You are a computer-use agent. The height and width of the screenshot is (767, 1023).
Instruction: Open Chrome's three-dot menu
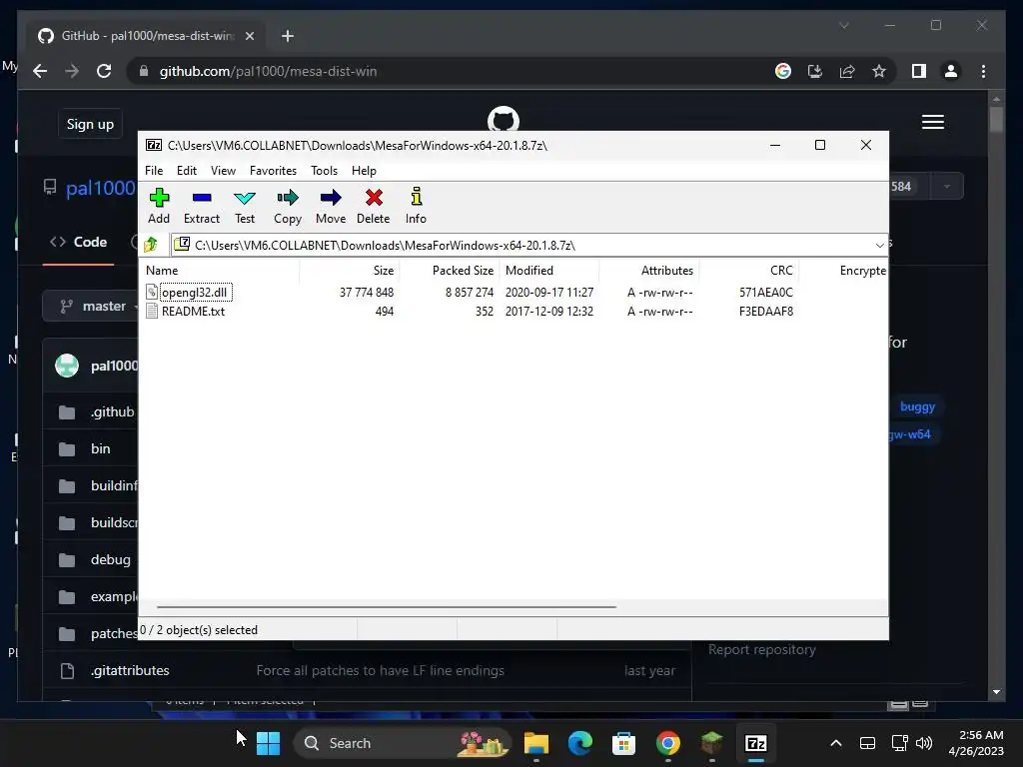983,71
